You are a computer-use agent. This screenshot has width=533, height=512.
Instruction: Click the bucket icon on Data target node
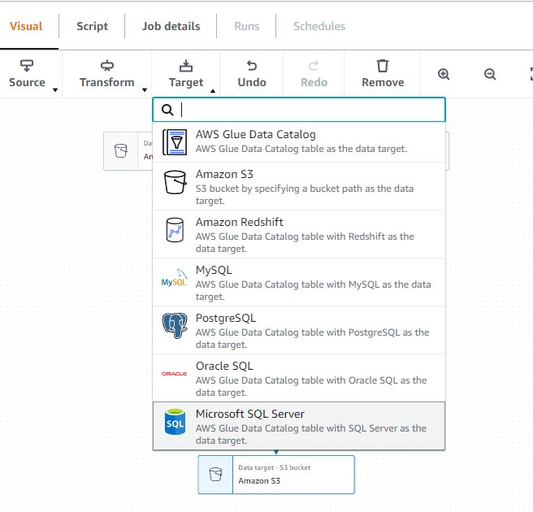(215, 475)
